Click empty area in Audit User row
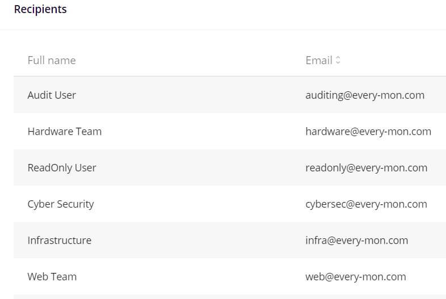The width and height of the screenshot is (446, 299). 191,95
